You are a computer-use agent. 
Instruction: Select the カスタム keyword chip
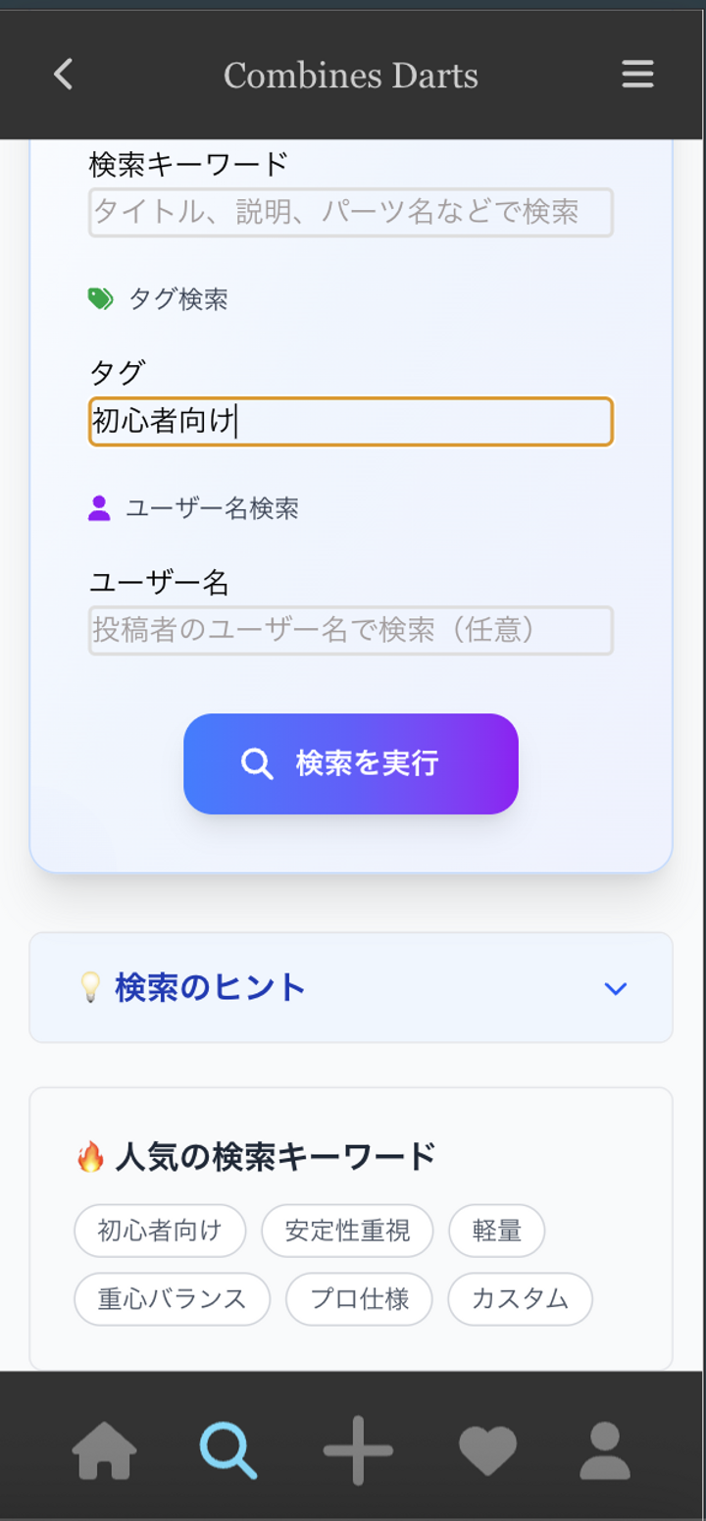(520, 1299)
